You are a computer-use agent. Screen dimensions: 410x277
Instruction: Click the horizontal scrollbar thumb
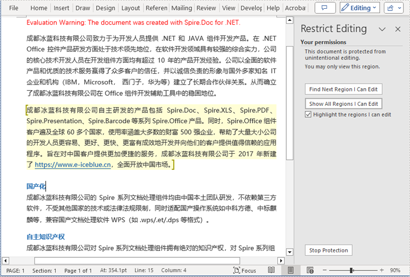click(137, 261)
